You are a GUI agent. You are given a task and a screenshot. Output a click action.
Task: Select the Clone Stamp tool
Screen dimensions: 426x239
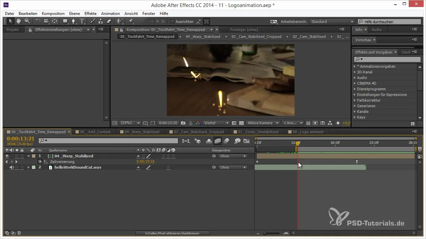click(x=101, y=21)
